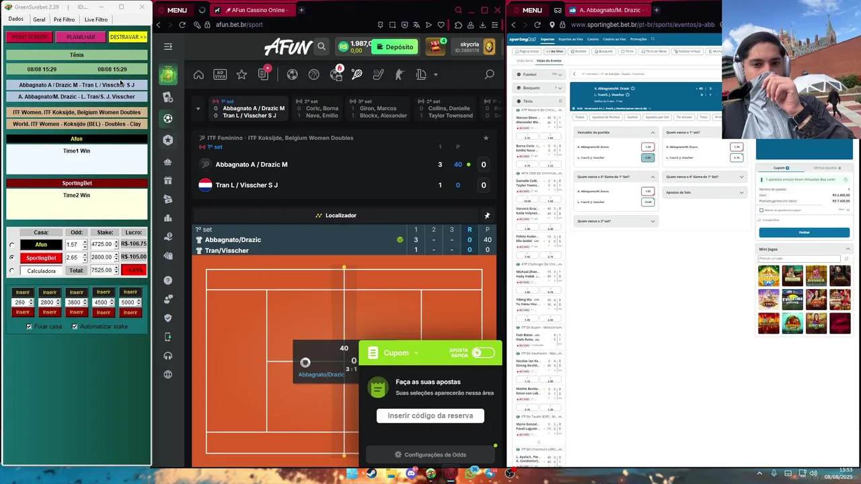This screenshot has width=861, height=484.
Task: Select the Calculadora radio button
Action: point(11,271)
